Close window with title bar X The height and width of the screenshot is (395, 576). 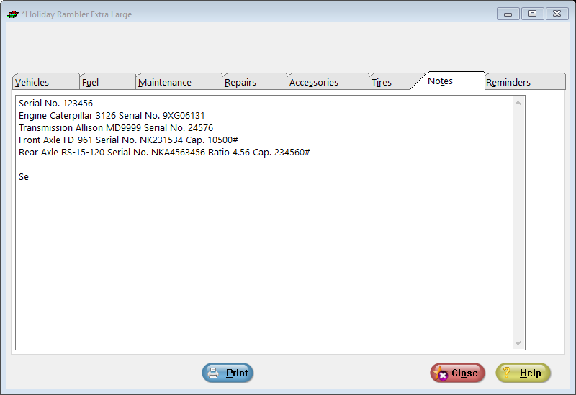557,14
